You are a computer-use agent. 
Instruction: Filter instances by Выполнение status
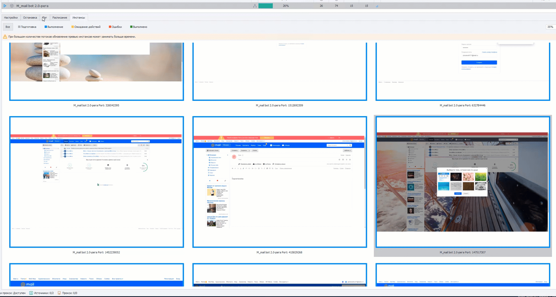tap(54, 27)
